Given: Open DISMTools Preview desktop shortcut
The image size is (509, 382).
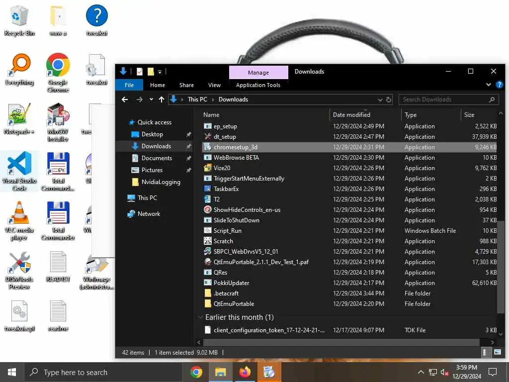Looking at the screenshot, I should (19, 270).
